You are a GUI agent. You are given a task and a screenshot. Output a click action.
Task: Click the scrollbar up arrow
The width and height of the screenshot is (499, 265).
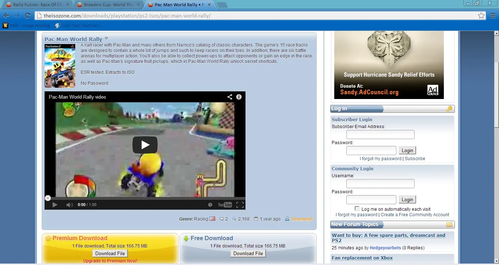(x=496, y=33)
